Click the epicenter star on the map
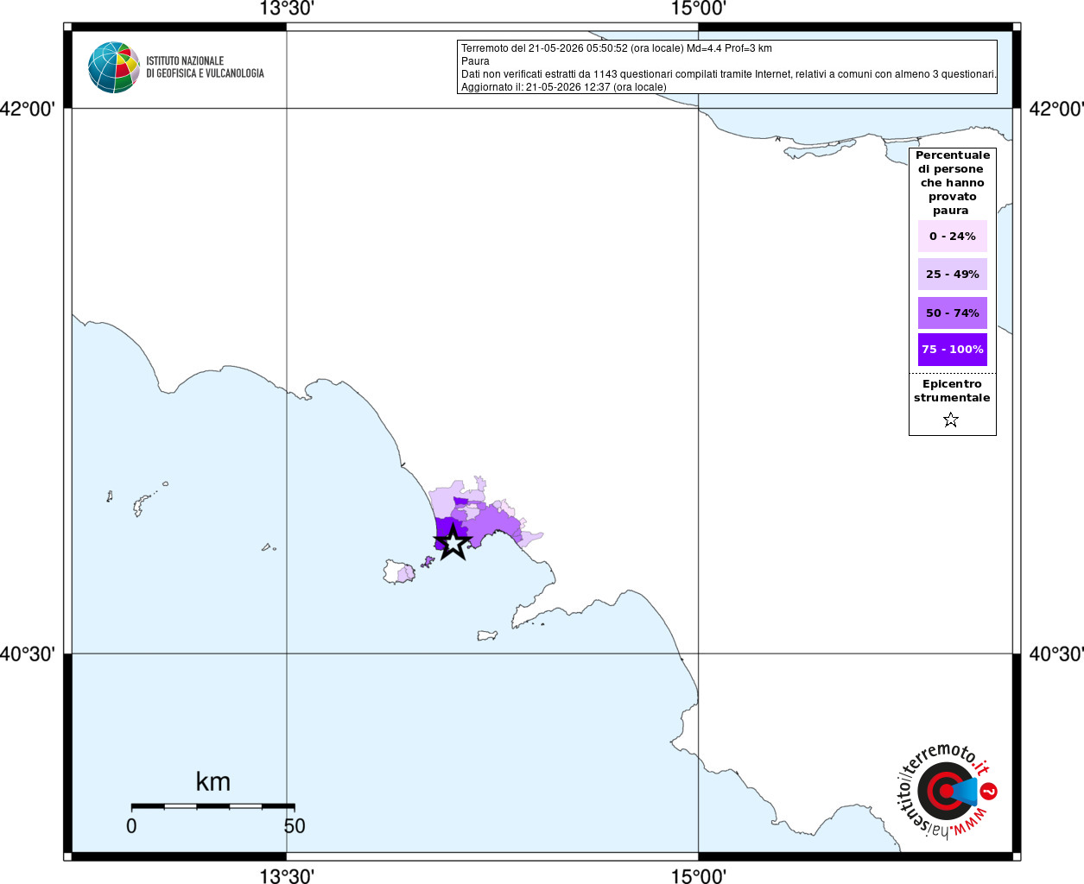The width and height of the screenshot is (1084, 884). (x=453, y=543)
